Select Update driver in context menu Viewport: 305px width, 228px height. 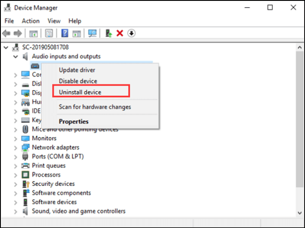coord(77,70)
